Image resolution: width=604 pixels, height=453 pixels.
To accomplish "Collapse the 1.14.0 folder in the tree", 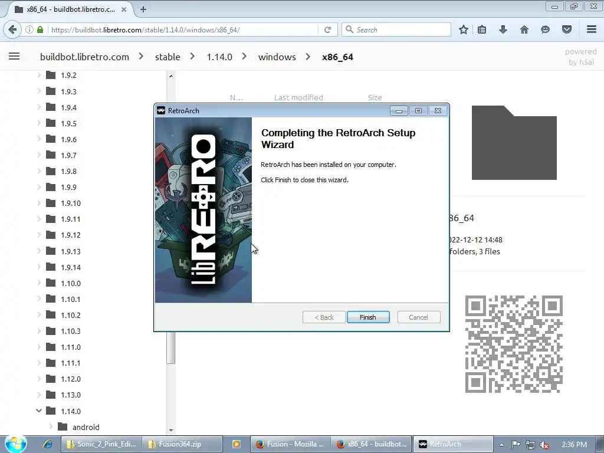I will (x=39, y=411).
